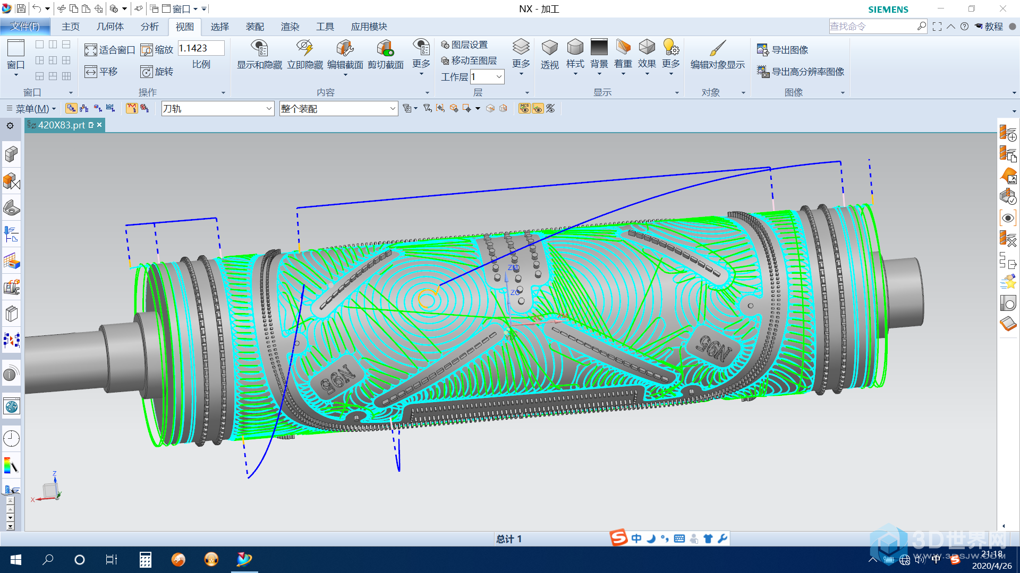Click the scale value field 1.1423
The width and height of the screenshot is (1020, 573).
[201, 48]
